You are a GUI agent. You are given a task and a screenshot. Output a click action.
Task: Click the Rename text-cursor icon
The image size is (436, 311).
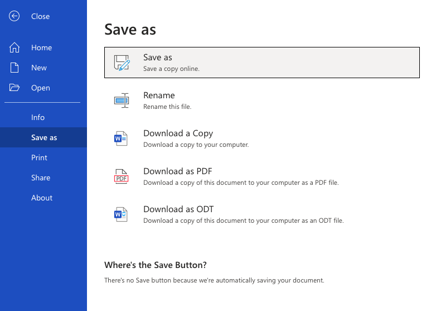coord(122,101)
